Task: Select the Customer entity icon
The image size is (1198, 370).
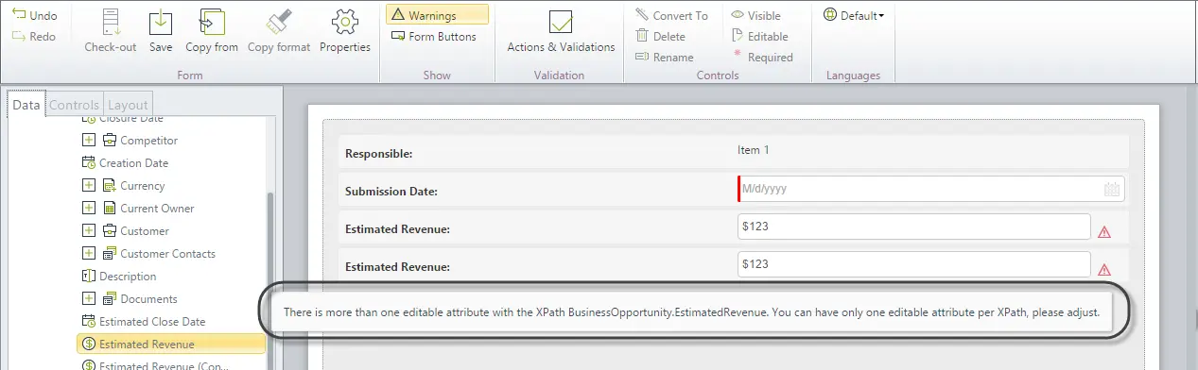Action: (110, 231)
